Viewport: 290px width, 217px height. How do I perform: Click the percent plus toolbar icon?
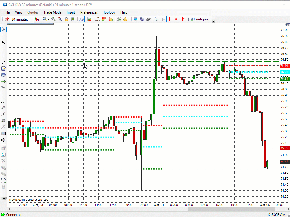[x=119, y=19]
